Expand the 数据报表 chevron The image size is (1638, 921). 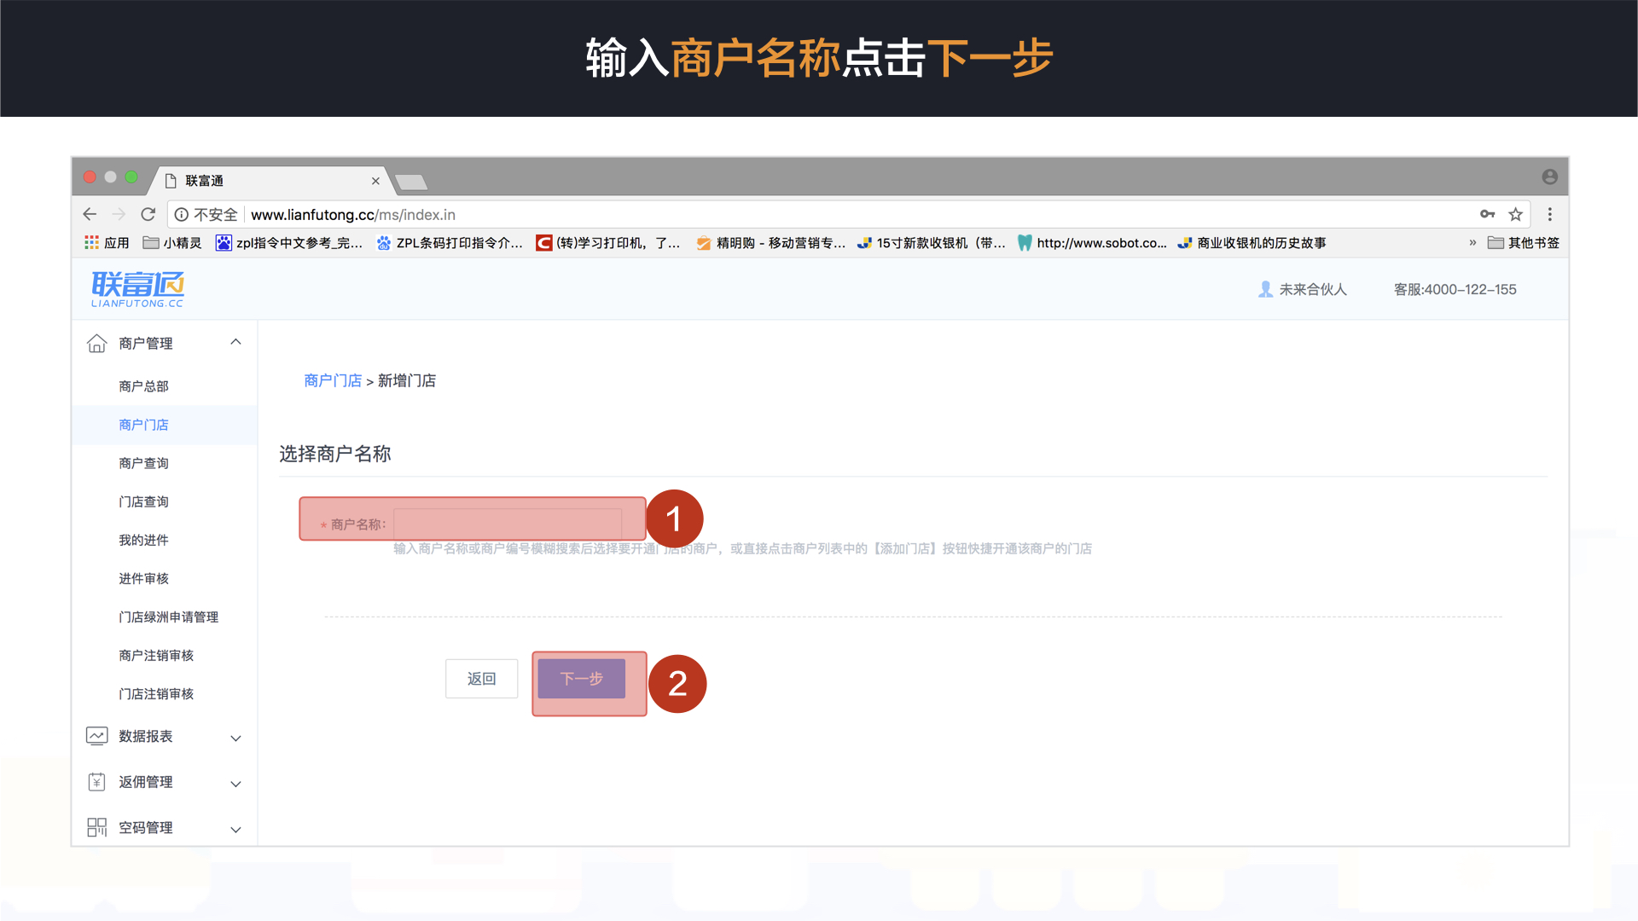point(236,739)
